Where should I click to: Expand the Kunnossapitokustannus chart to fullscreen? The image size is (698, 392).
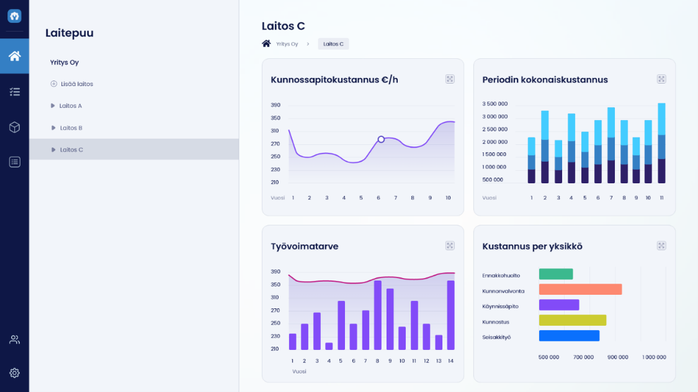[x=450, y=79]
